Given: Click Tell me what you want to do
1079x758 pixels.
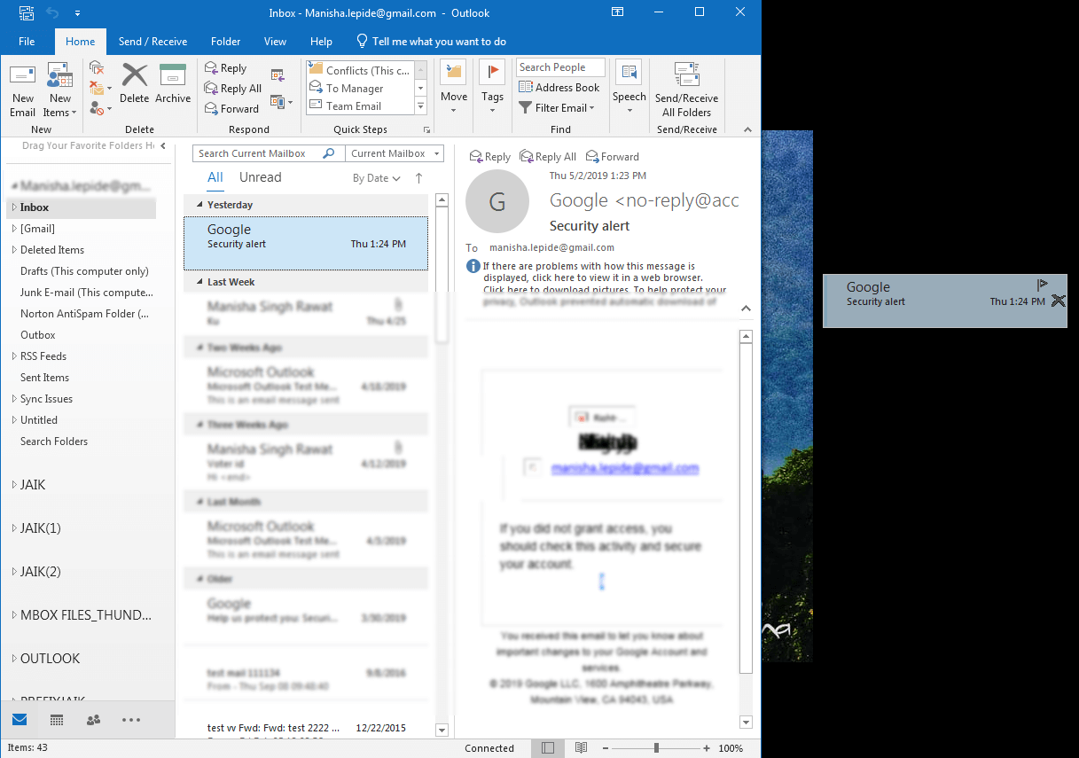Looking at the screenshot, I should click(x=431, y=42).
